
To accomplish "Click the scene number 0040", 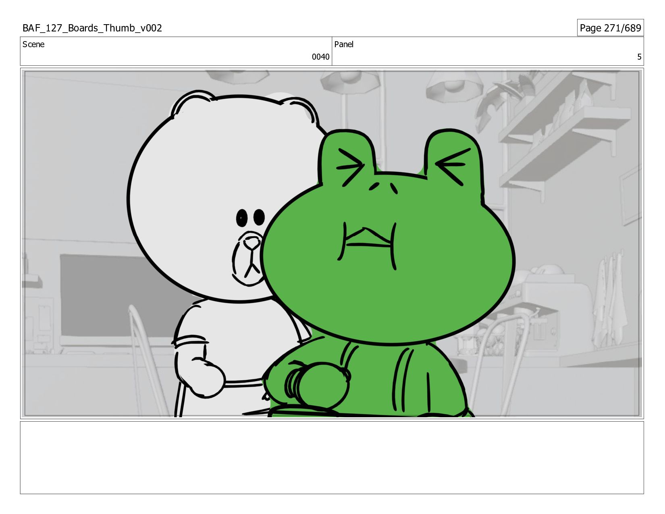I will (x=320, y=57).
